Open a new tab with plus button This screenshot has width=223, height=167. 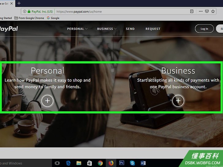pyautogui.click(x=19, y=3)
